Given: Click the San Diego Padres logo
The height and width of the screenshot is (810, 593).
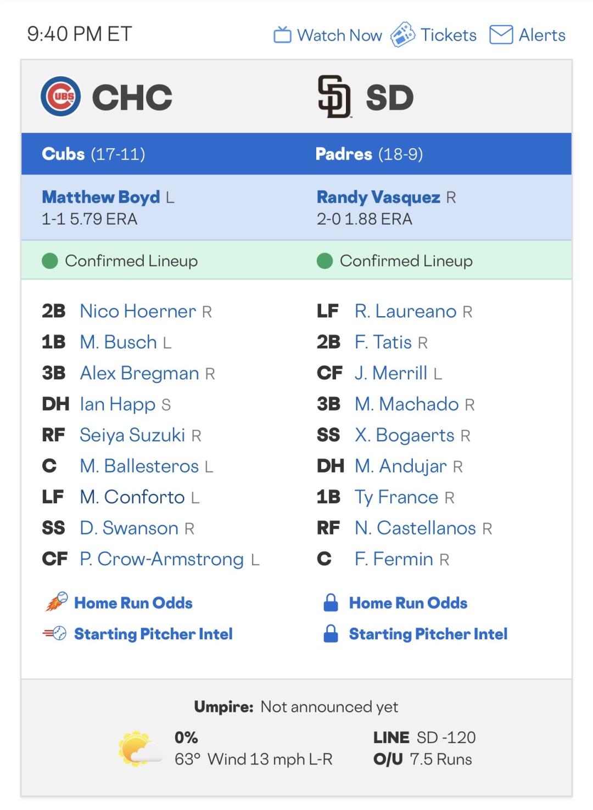Looking at the screenshot, I should pyautogui.click(x=334, y=97).
